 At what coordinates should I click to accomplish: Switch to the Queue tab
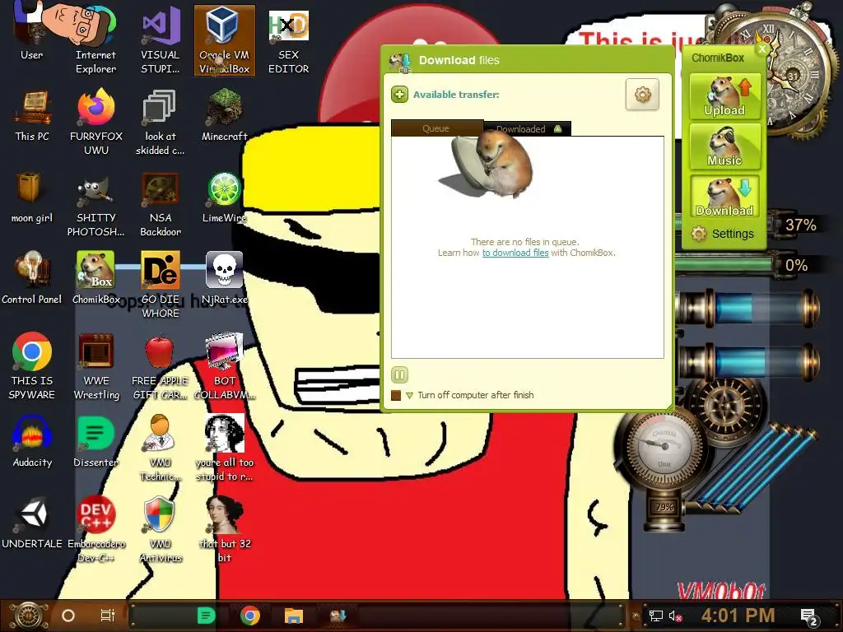(x=436, y=128)
